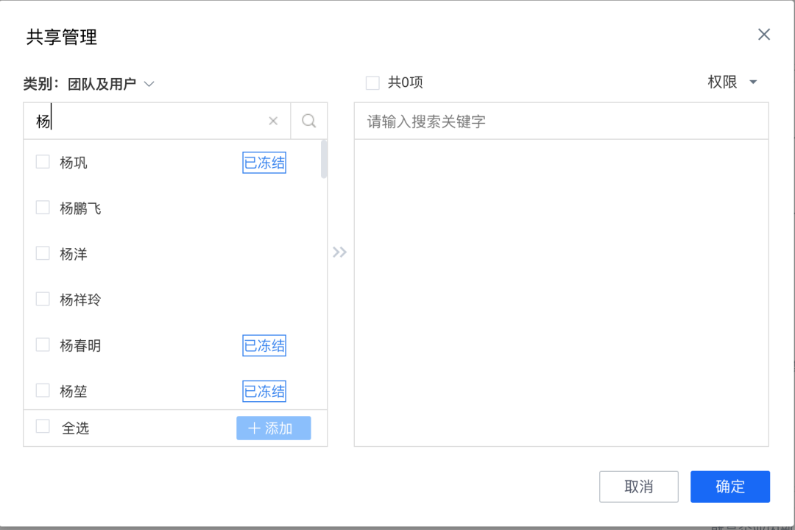Click the 已冻结 tag beside 杨堃
795x530 pixels.
(264, 391)
